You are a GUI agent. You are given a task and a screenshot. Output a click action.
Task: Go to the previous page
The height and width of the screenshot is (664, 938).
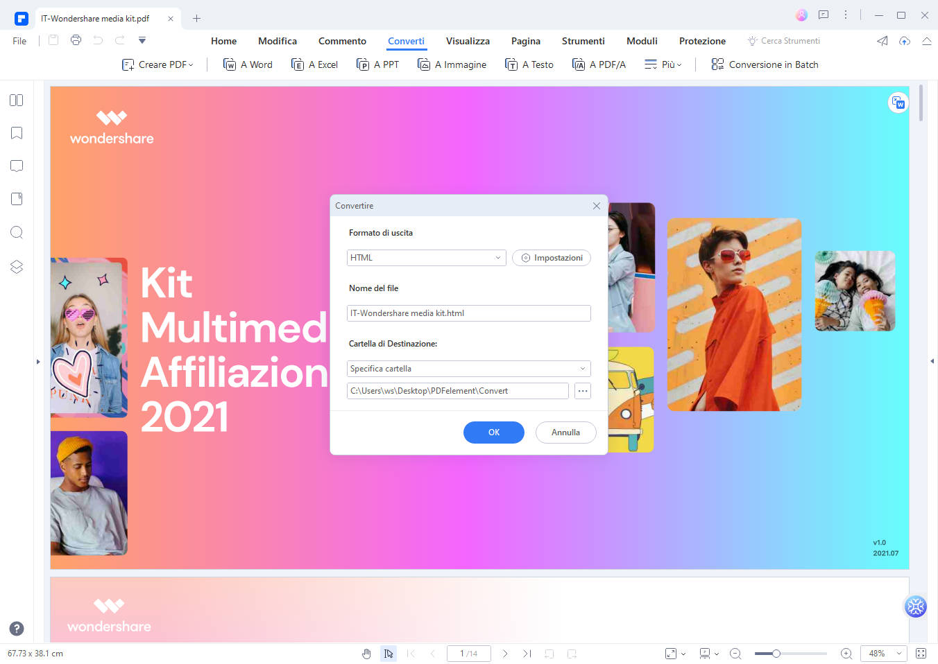coord(433,654)
